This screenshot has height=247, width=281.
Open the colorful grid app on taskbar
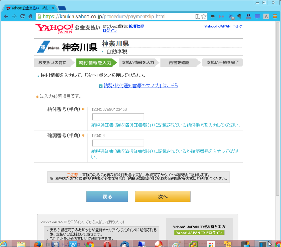click(211, 244)
